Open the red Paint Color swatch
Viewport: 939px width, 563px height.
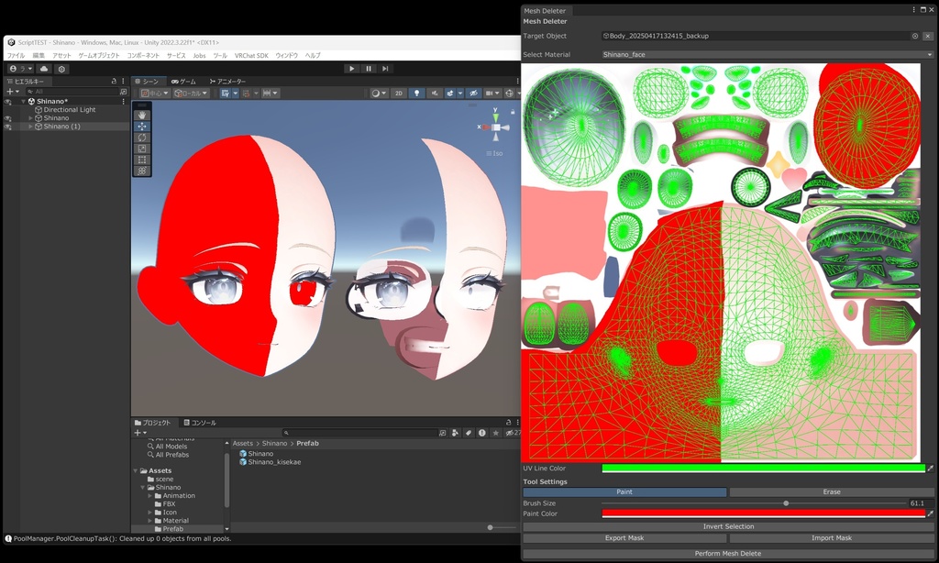pos(763,513)
